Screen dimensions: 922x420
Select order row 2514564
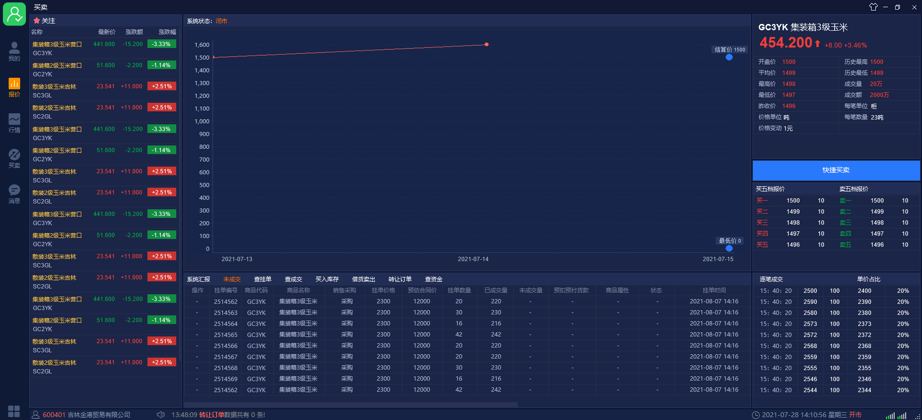(x=467, y=324)
